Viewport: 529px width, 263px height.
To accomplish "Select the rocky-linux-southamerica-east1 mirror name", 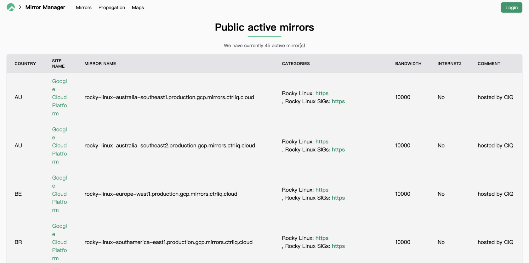I will coord(168,242).
